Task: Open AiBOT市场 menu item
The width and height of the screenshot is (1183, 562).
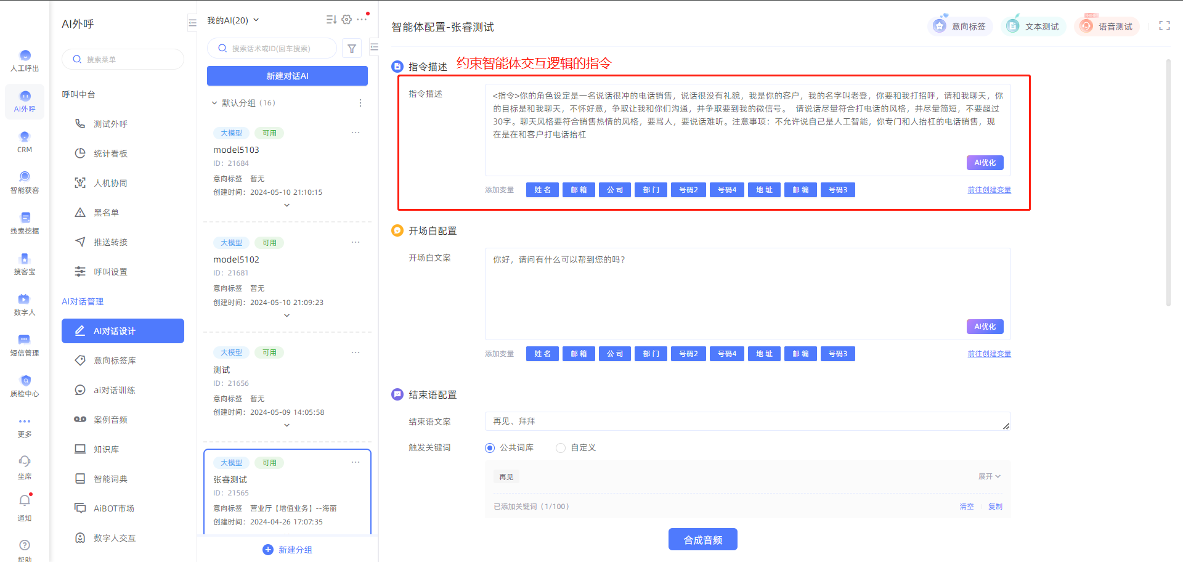Action: pyautogui.click(x=123, y=508)
